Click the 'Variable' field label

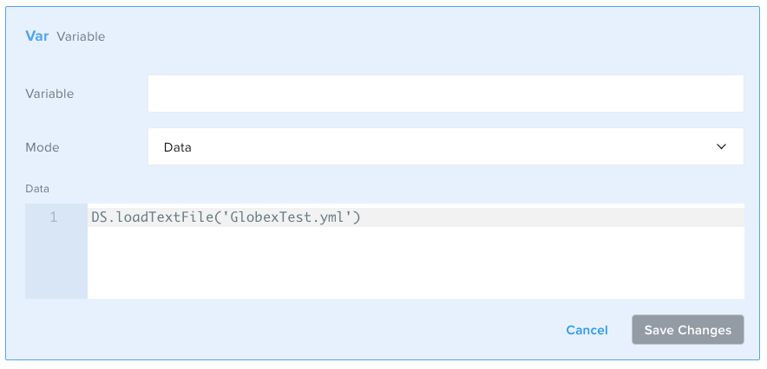pos(49,94)
